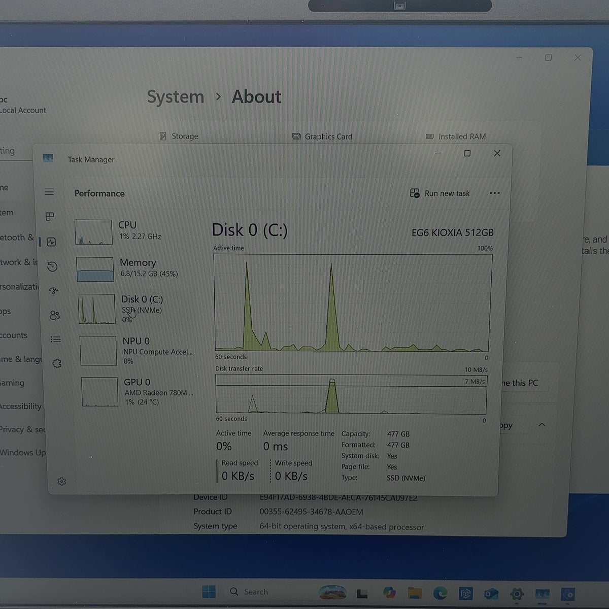Open the Windows Start menu
The width and height of the screenshot is (609, 609).
pos(209,592)
